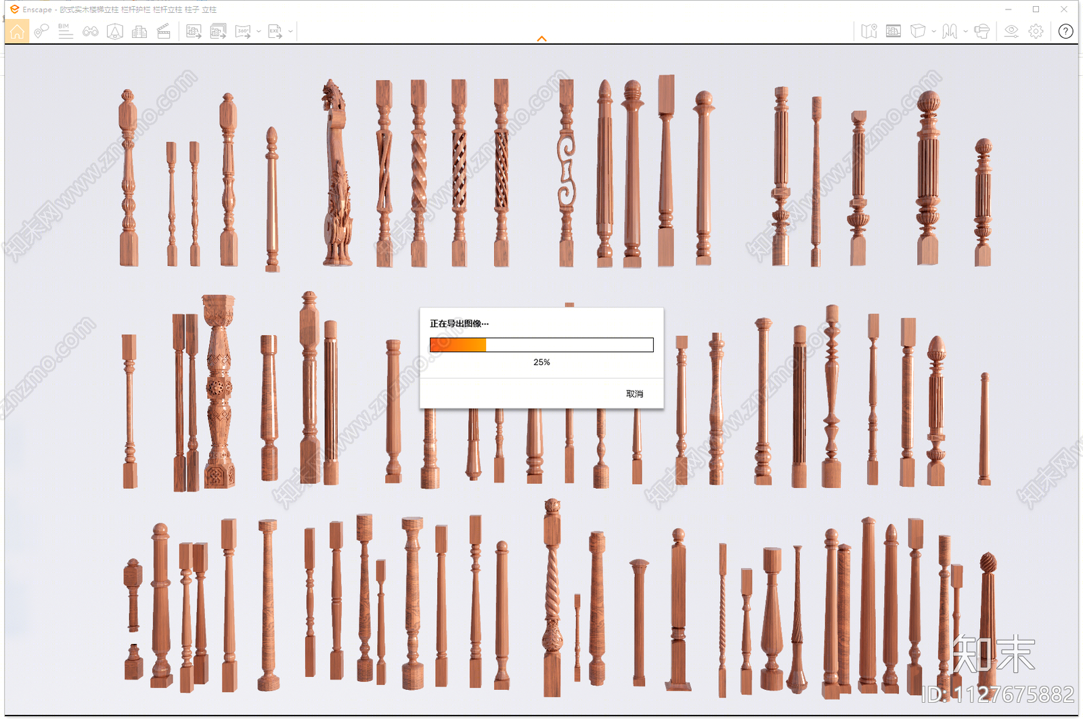Click the Enscape window title text

(120, 9)
